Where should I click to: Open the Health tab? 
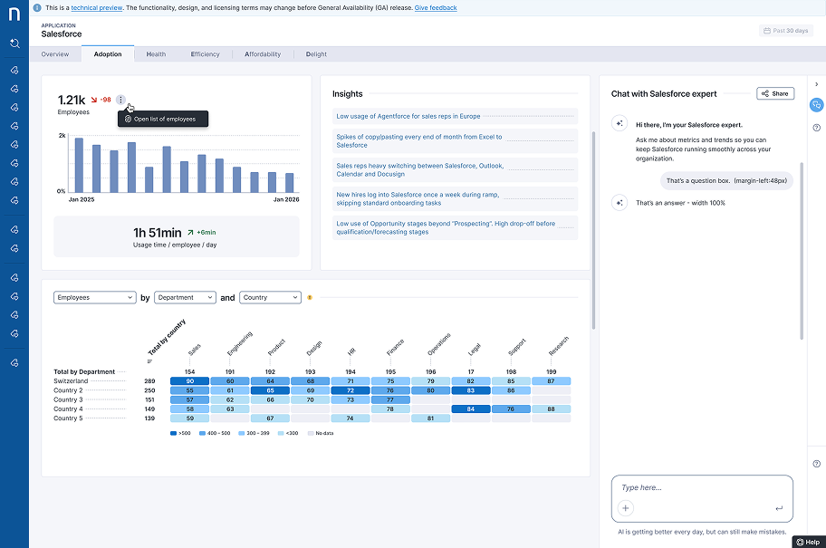[156, 54]
